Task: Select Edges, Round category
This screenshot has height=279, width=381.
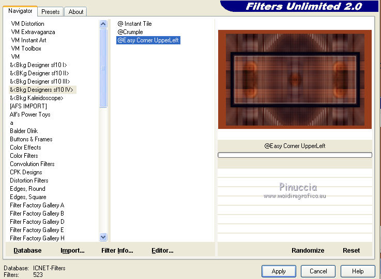Action: 28,189
